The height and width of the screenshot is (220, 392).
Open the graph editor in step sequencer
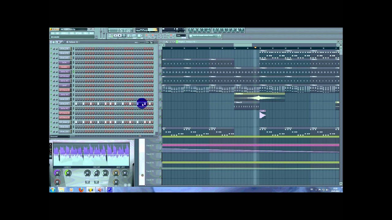pyautogui.click(x=148, y=42)
